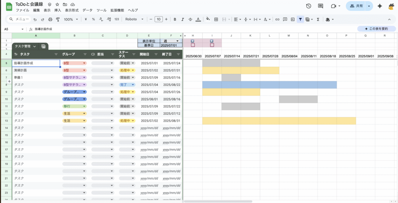The width and height of the screenshot is (398, 203).
Task: Increase font size with plus button
Action: [x=166, y=19]
